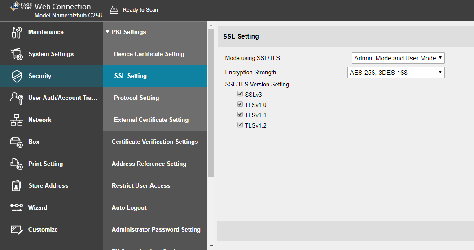
Task: Toggle the TLSv1.0 checkbox
Action: (x=240, y=105)
